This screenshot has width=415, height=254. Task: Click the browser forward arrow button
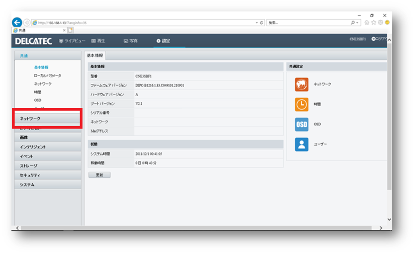27,23
